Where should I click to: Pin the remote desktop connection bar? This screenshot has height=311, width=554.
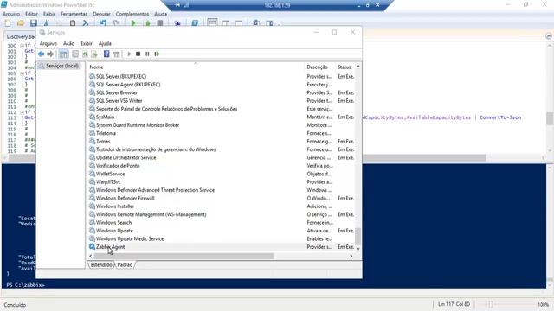[x=177, y=5]
